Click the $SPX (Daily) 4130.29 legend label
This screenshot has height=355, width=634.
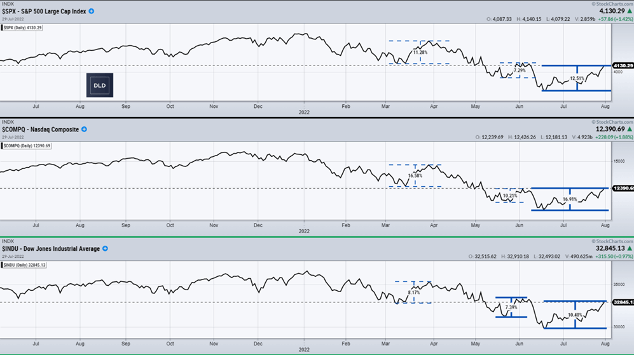(22, 27)
